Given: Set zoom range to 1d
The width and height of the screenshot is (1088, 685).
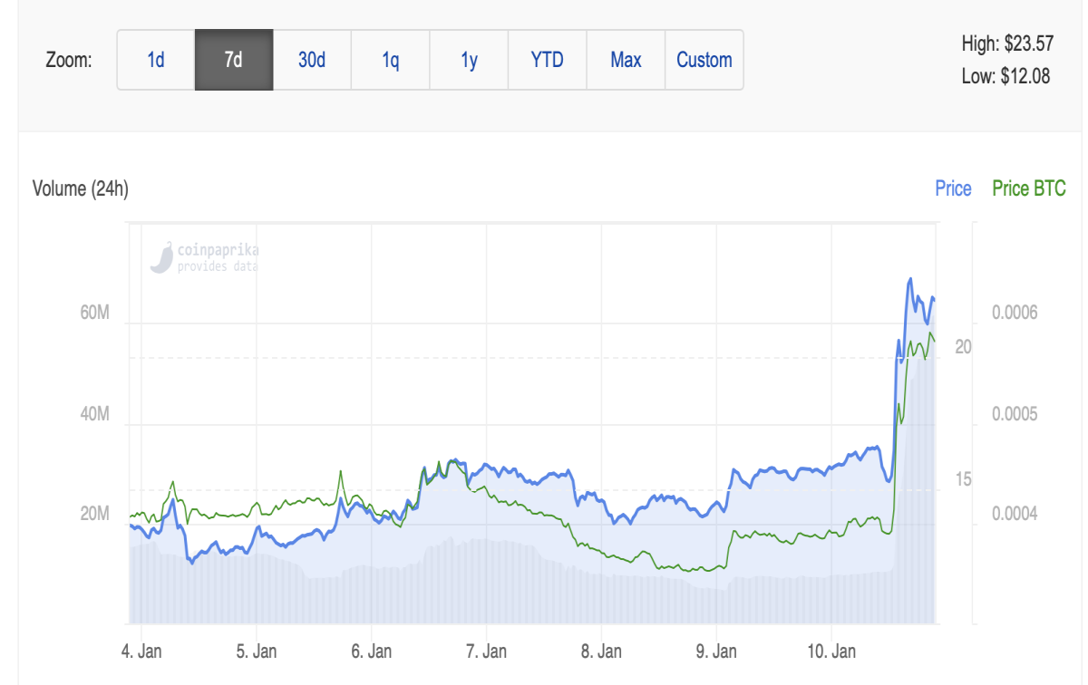Looking at the screenshot, I should (156, 60).
